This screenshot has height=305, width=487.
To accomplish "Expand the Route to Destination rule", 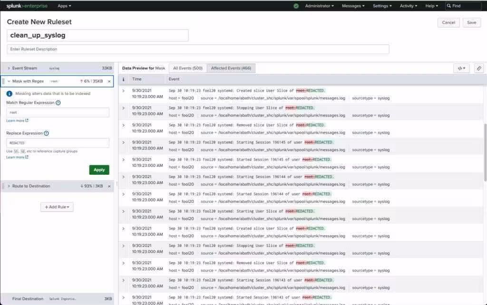I will click(x=9, y=186).
